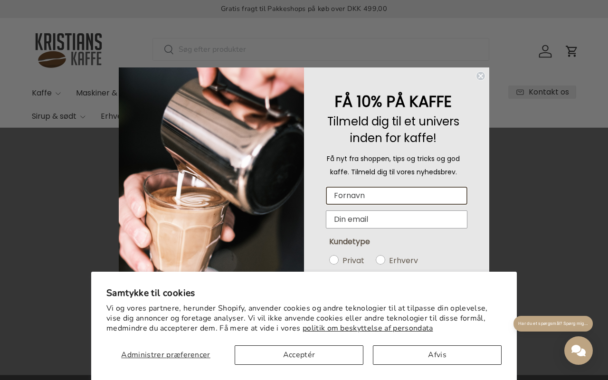Open Administrer præferencer link

[165, 355]
